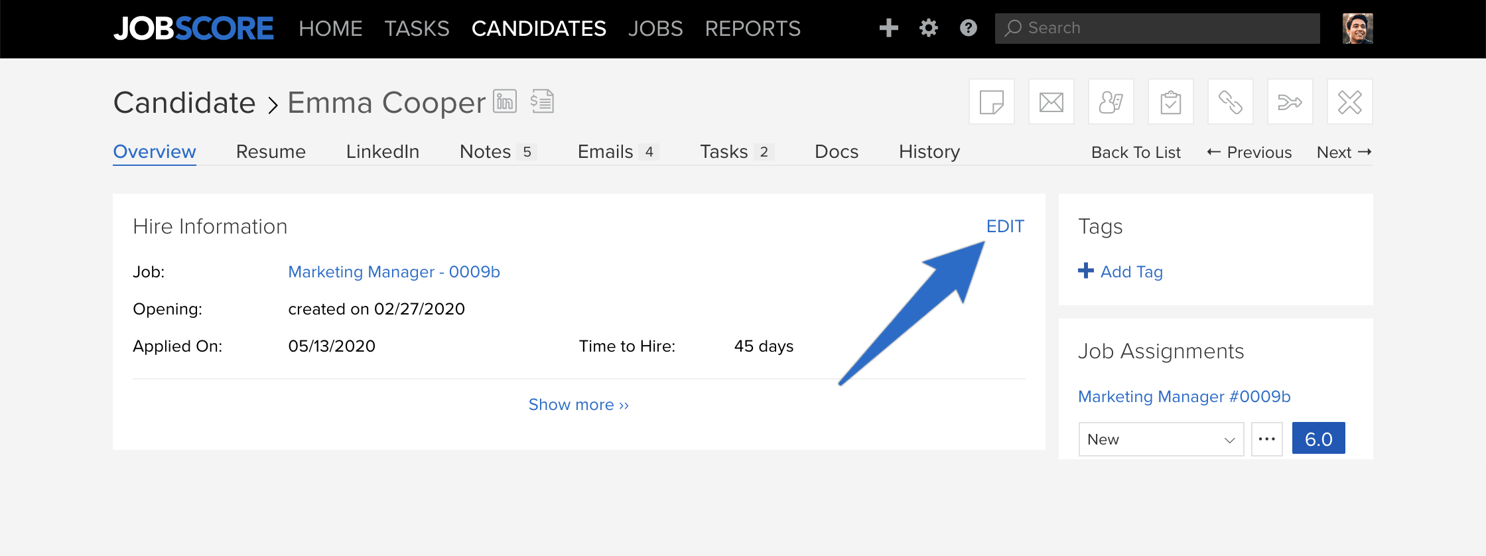Open the Docs tab

point(837,152)
